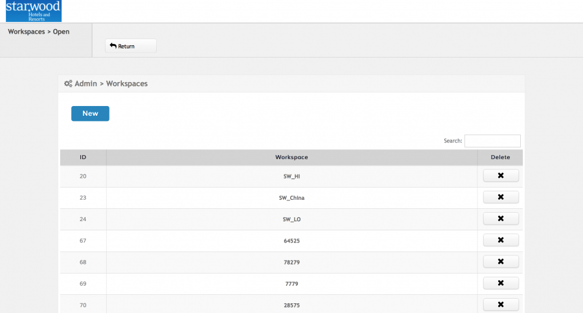The image size is (583, 313).
Task: Sort by Workspace column header
Action: 291,157
